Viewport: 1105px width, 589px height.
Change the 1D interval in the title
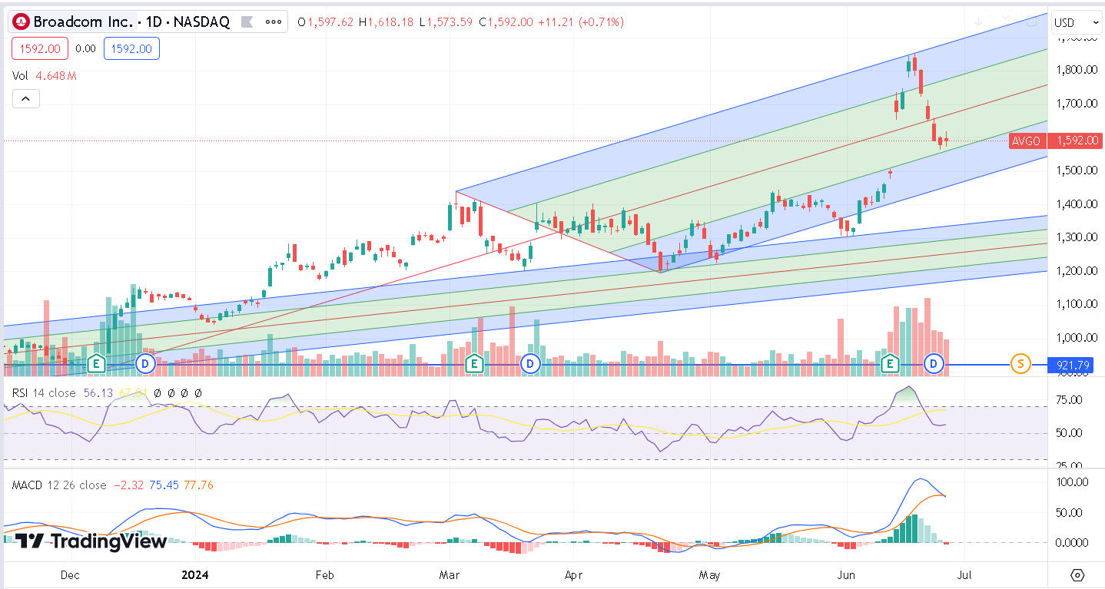click(x=152, y=22)
